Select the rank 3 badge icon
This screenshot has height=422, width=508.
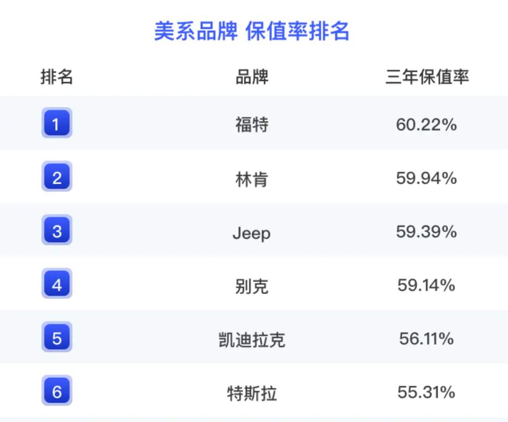pos(57,230)
